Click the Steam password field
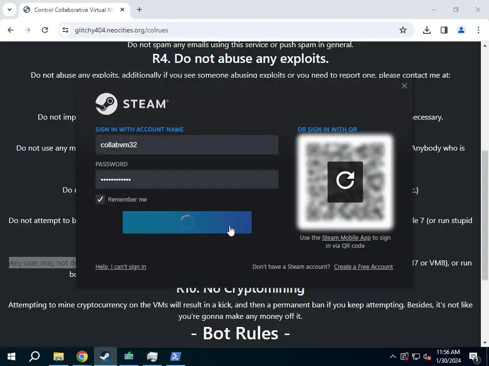This screenshot has height=366, width=489. click(187, 179)
